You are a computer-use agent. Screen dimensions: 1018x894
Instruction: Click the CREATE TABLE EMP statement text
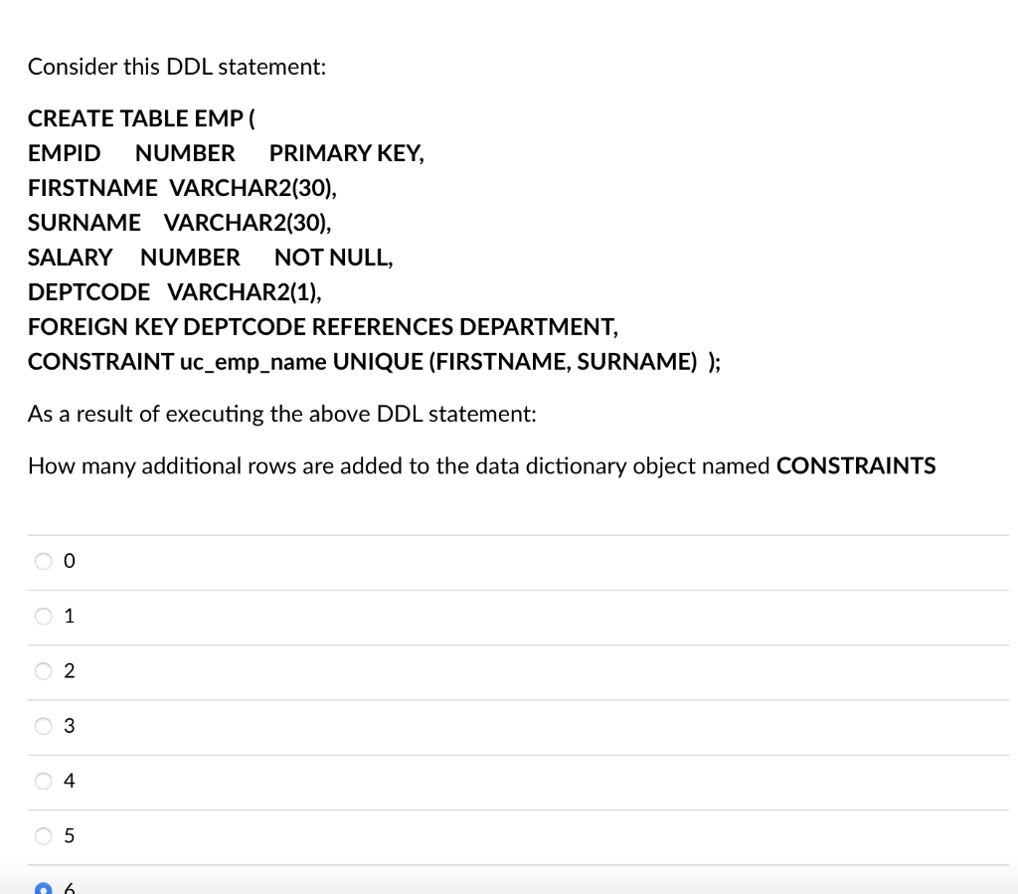pyautogui.click(x=140, y=117)
